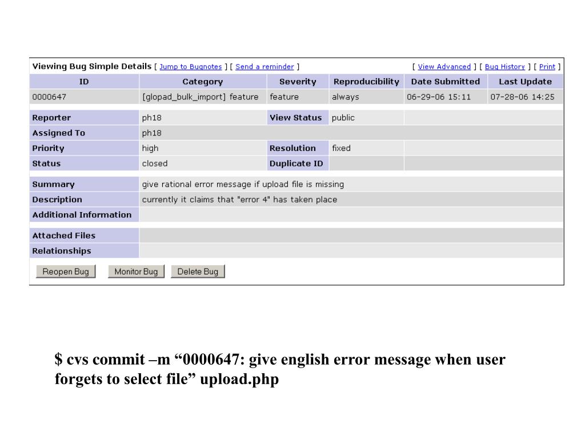Click the Viewing Bug Simple Details title
Image resolution: width=585 pixels, height=439 pixels.
click(x=92, y=66)
